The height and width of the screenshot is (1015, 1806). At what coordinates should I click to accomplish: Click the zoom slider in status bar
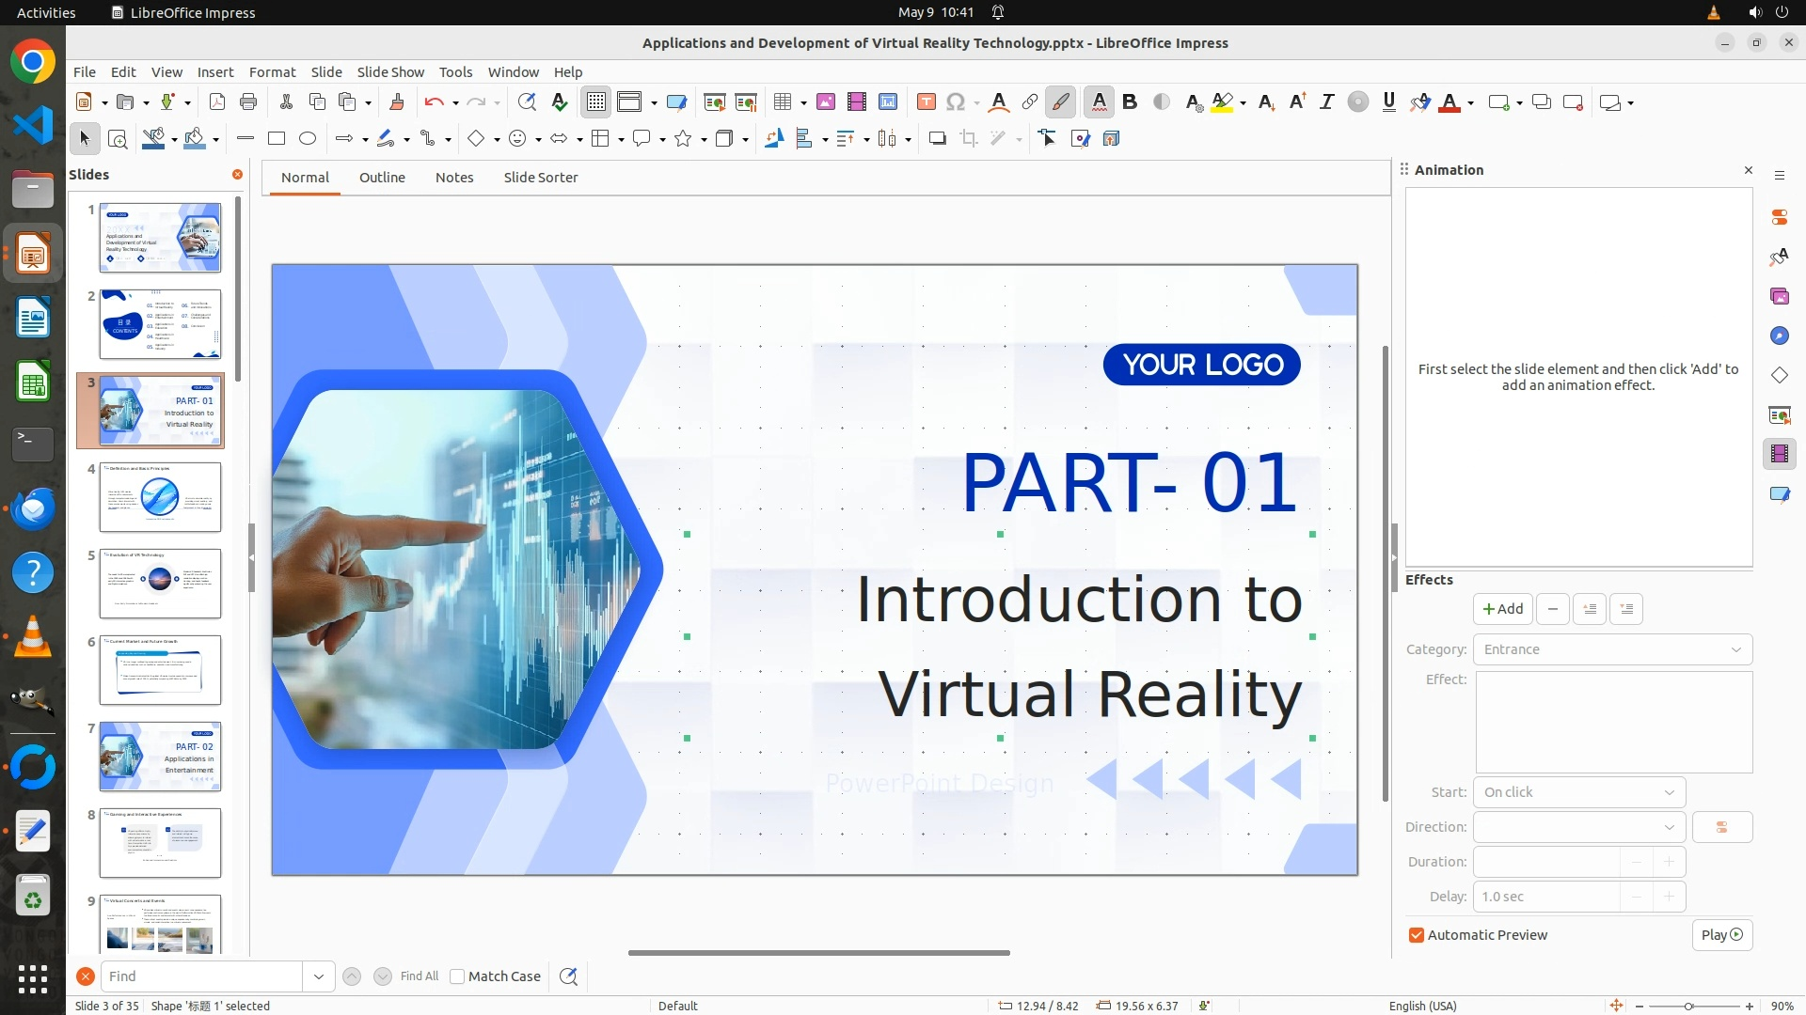coord(1688,1007)
